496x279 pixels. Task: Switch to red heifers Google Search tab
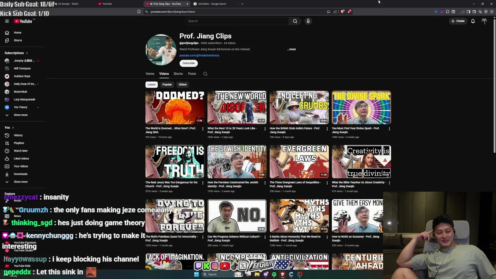pyautogui.click(x=212, y=4)
